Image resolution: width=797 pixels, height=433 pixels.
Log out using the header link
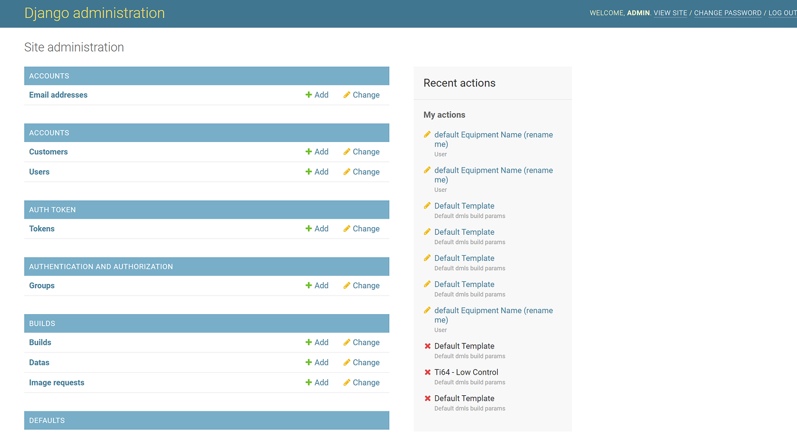click(782, 13)
